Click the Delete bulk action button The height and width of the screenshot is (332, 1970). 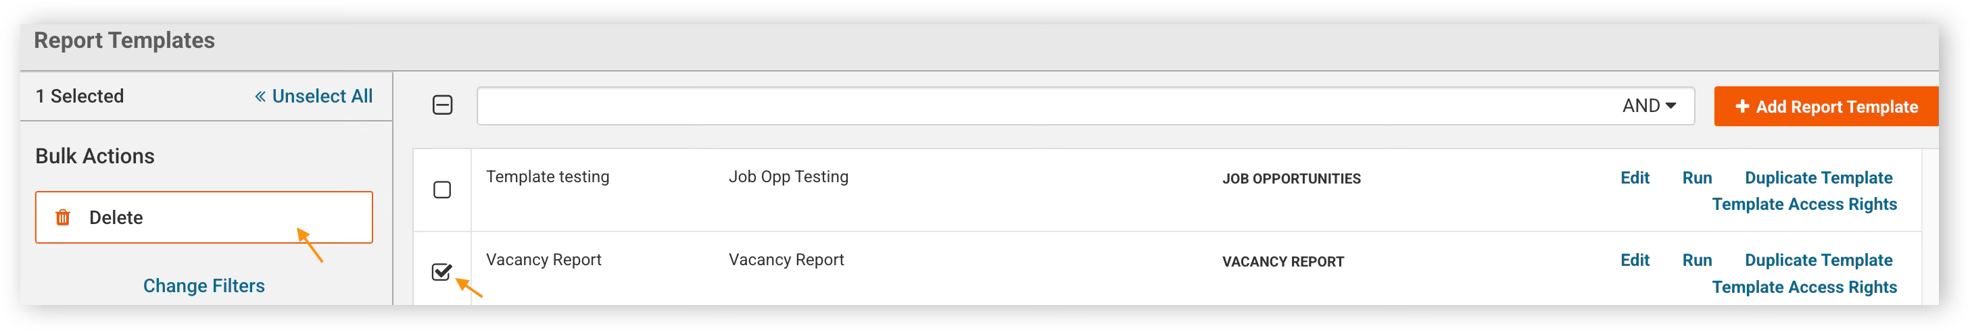tap(203, 217)
